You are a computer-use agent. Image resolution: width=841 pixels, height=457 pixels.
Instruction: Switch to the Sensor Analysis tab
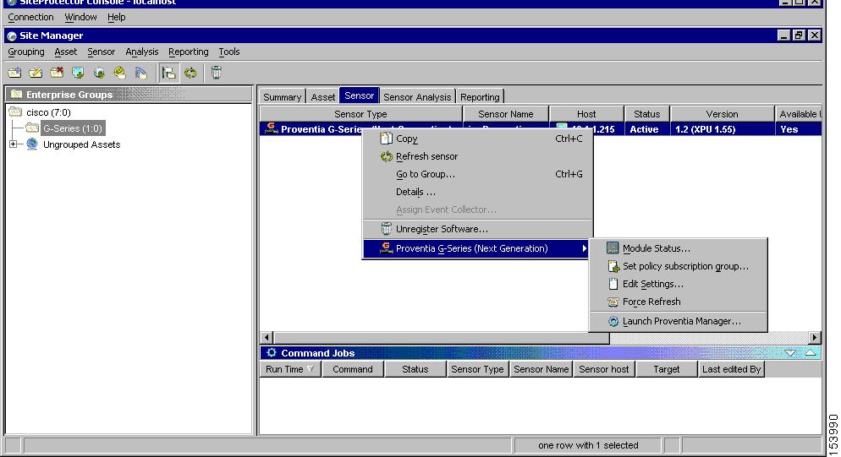(x=417, y=97)
